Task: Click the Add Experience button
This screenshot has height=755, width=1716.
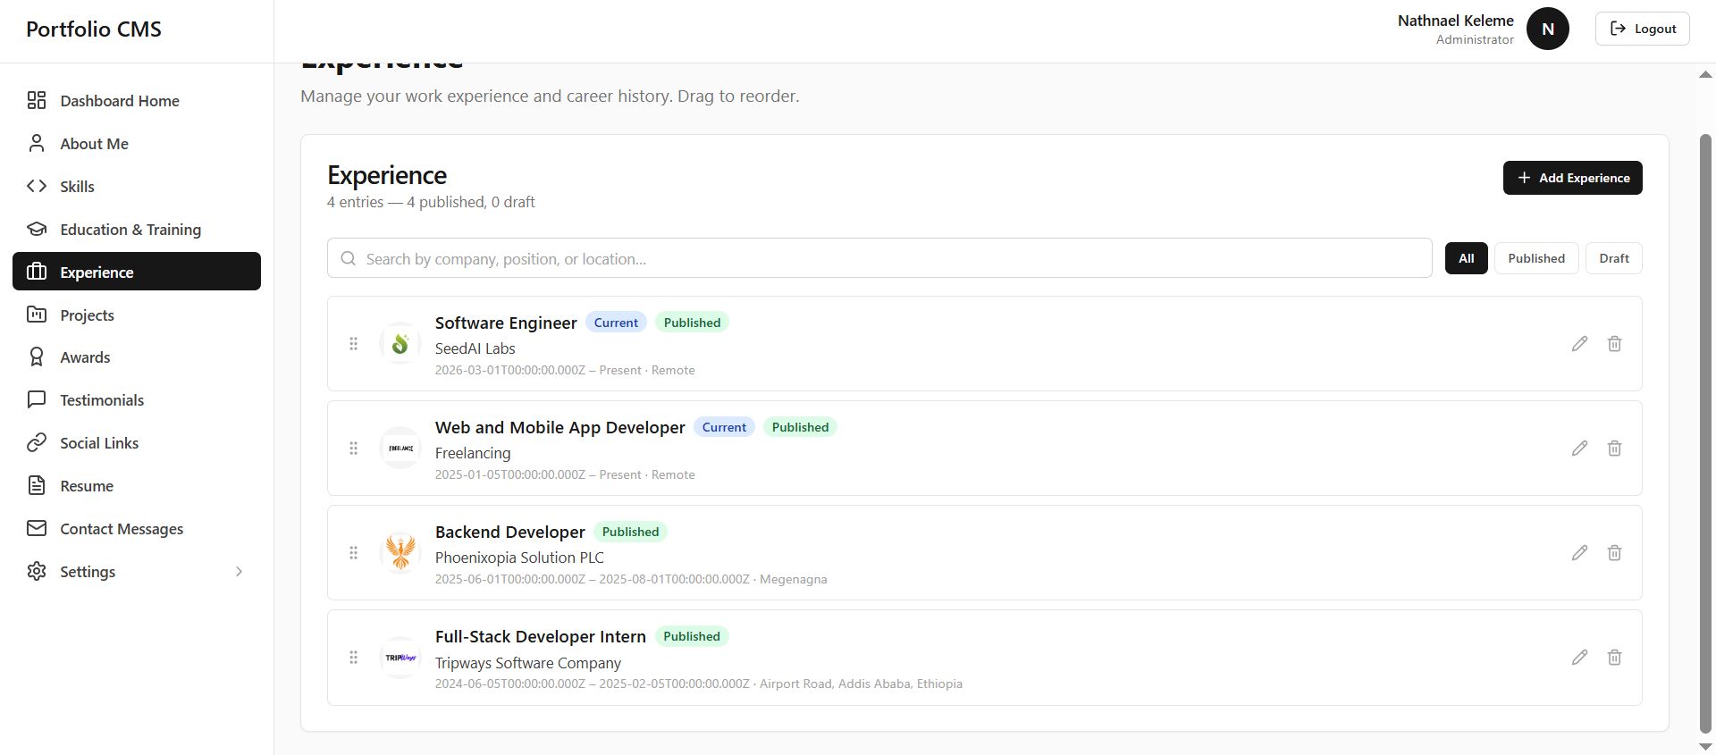Action: (x=1572, y=178)
